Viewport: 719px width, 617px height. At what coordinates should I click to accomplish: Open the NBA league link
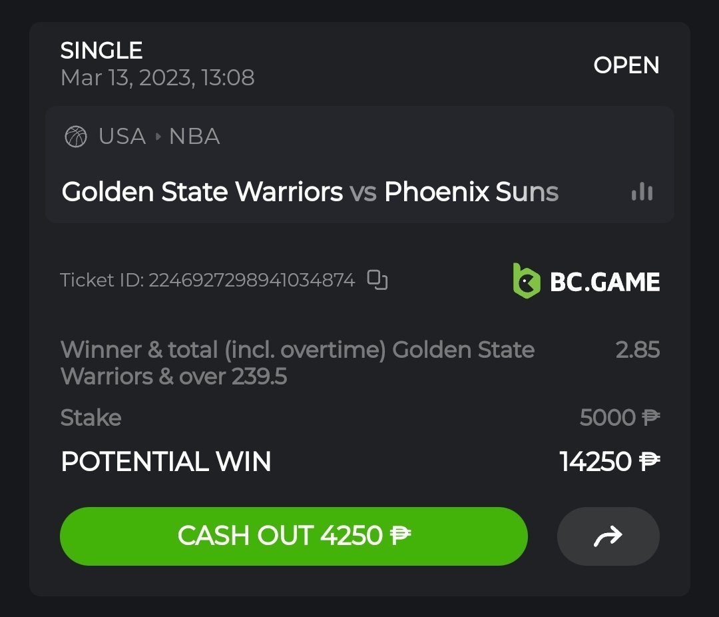pos(194,137)
